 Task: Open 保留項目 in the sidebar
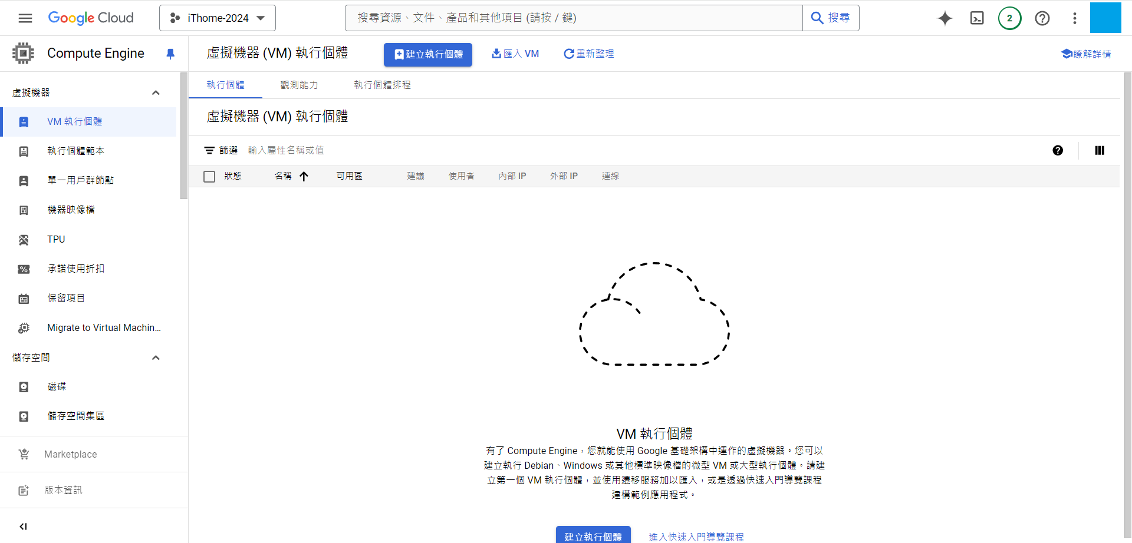[x=89, y=299]
